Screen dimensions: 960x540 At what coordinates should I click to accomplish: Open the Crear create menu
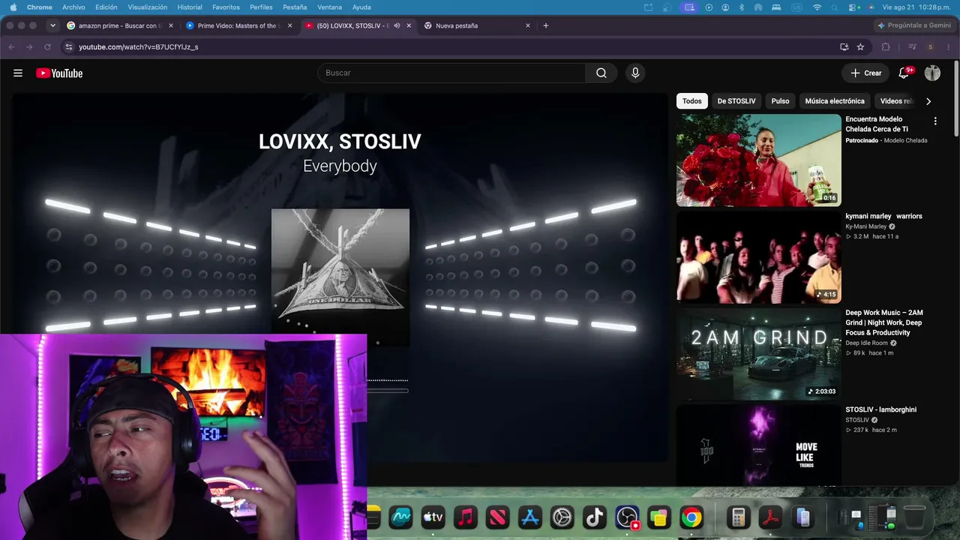coord(866,73)
